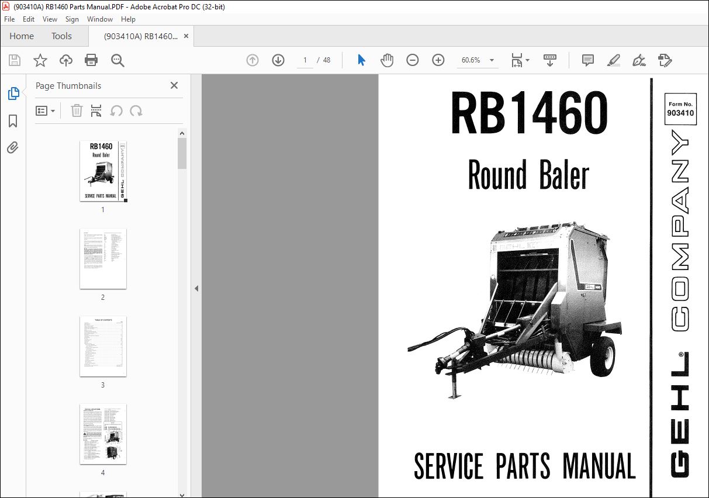Image resolution: width=709 pixels, height=498 pixels.
Task: Delete selected page with trash icon
Action: click(x=77, y=110)
